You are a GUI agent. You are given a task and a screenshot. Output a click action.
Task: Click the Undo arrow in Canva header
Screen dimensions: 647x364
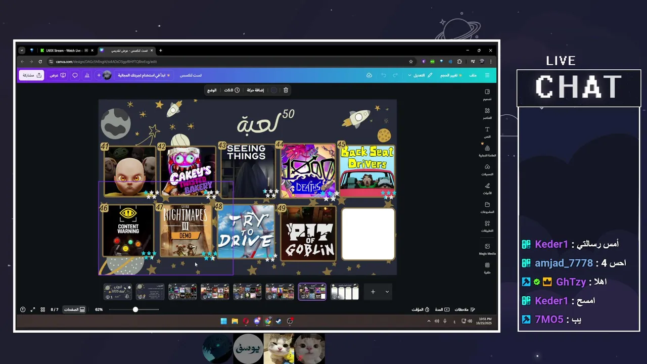point(384,75)
